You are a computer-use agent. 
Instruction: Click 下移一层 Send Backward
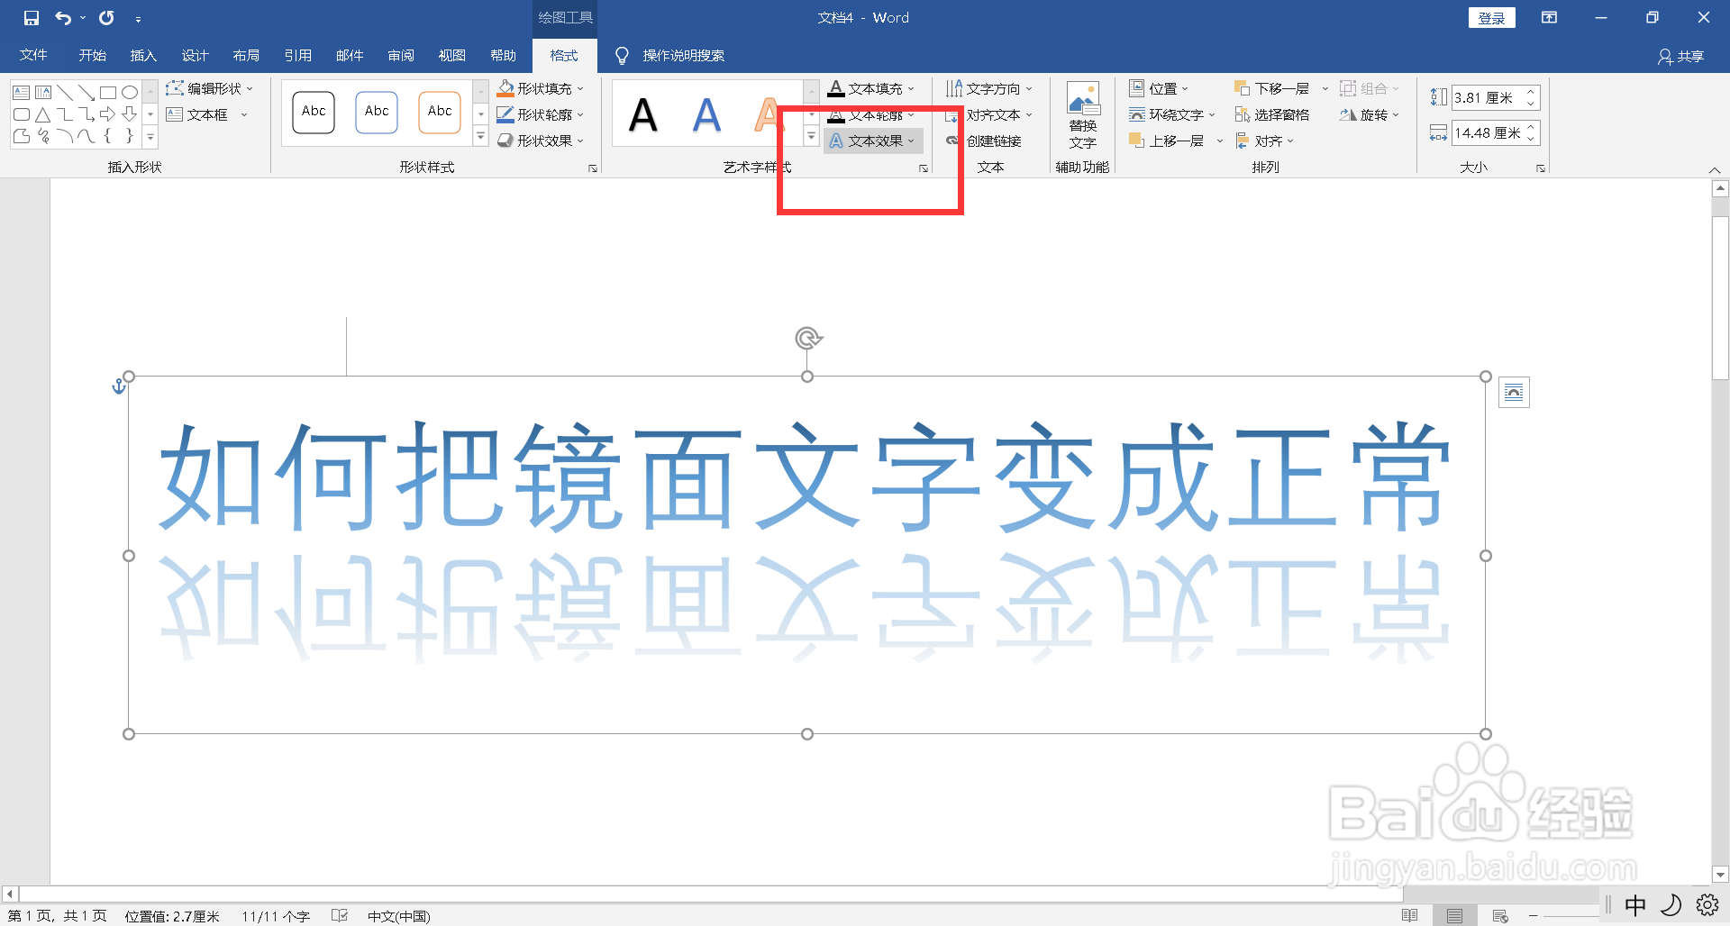click(1271, 88)
